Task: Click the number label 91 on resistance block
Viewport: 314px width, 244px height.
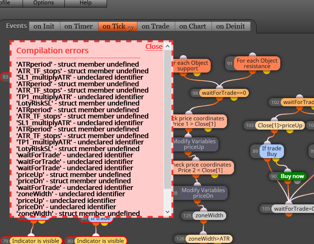Action: click(230, 63)
